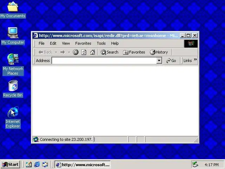The image size is (225, 169).
Task: Click the 'Connecting to site' status text
Action: 66,139
